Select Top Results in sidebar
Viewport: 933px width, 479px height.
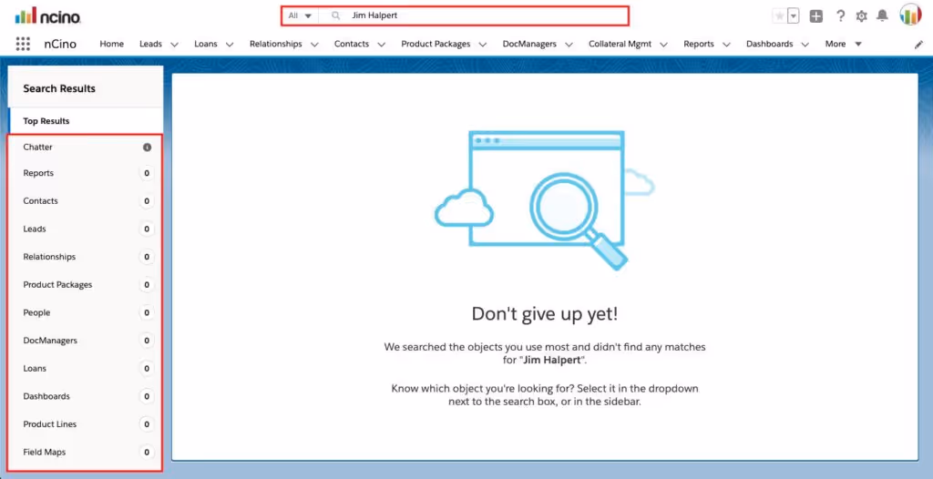tap(87, 121)
